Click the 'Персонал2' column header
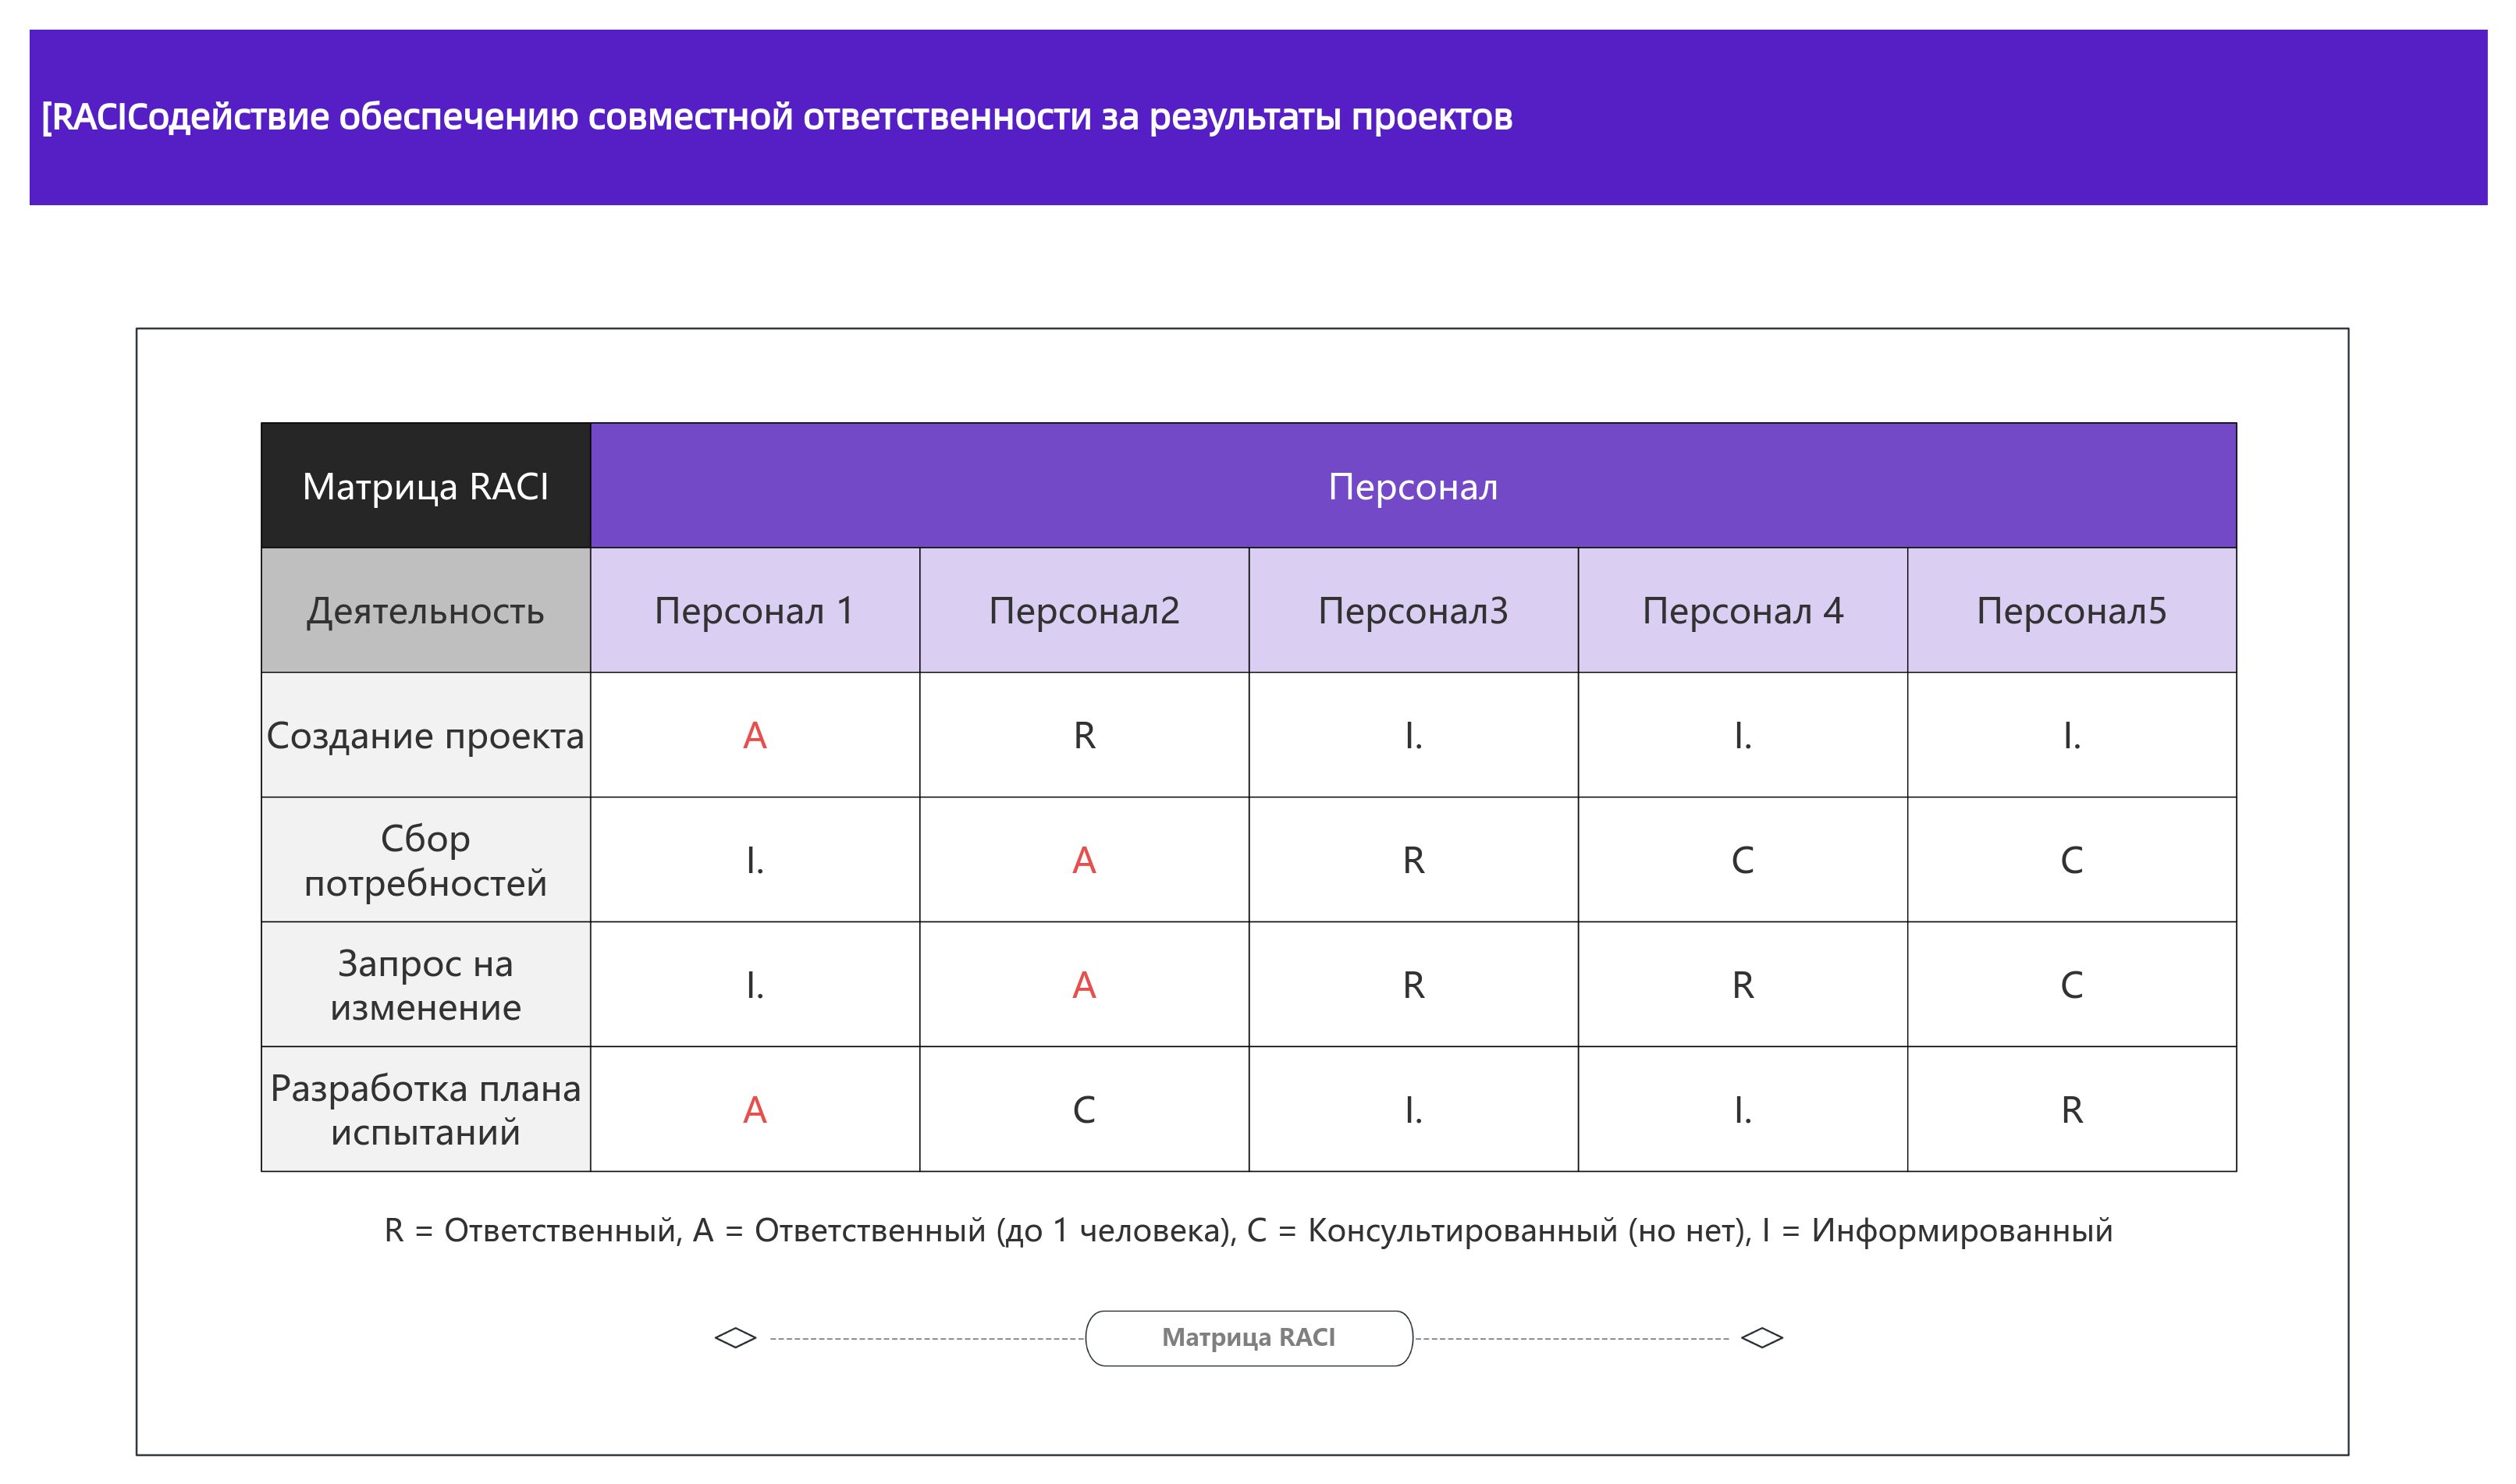Viewport: 2516px width, 1484px height. click(x=1084, y=610)
